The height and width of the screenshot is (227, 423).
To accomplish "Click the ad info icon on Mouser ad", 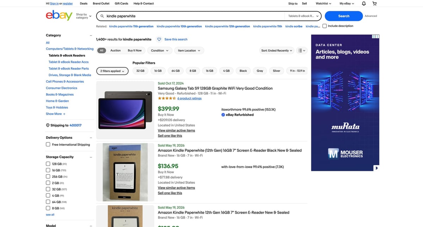I will (x=374, y=36).
